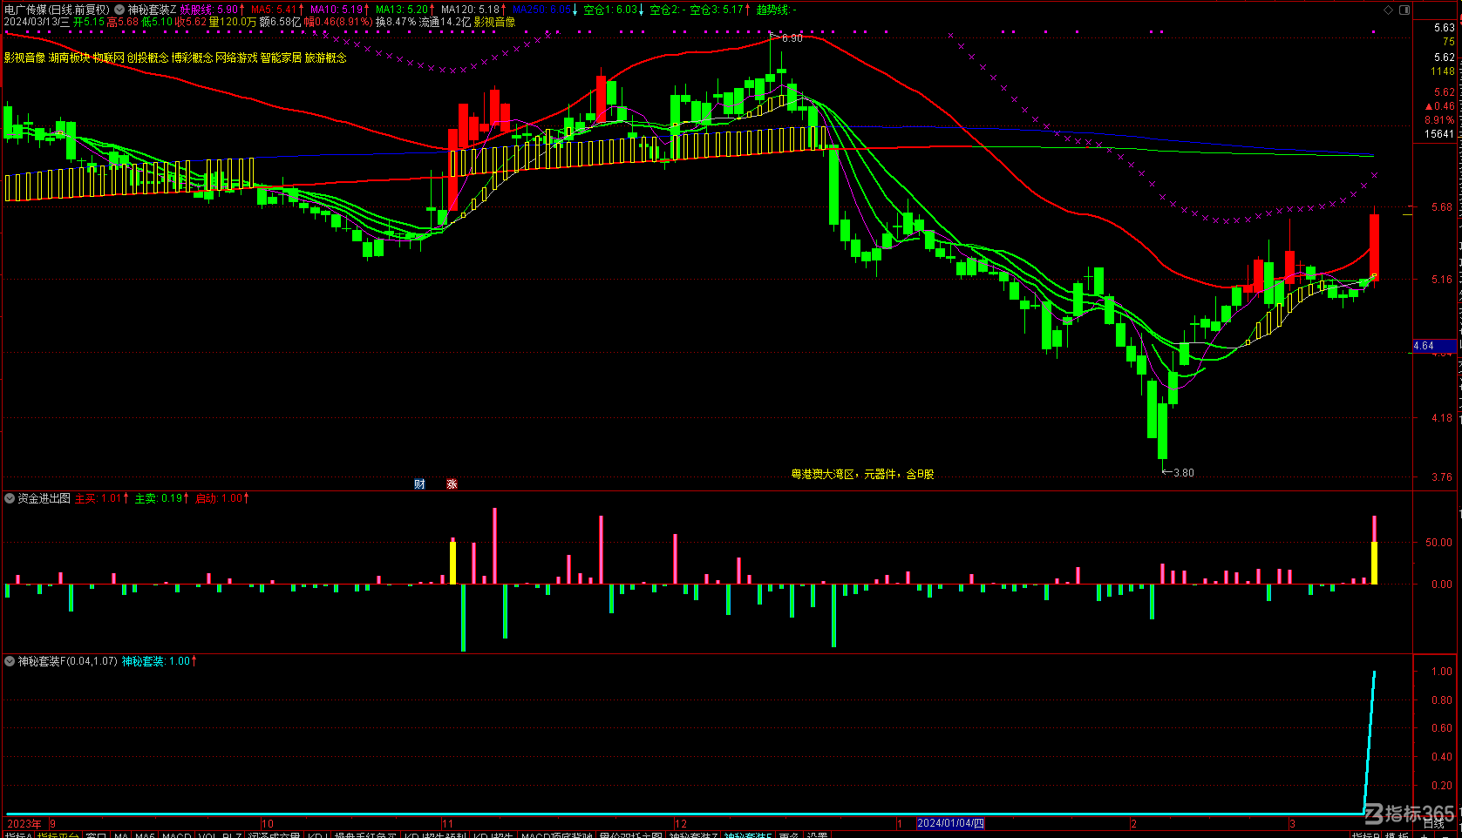Click the 日线 period label at bottom right

1433,823
